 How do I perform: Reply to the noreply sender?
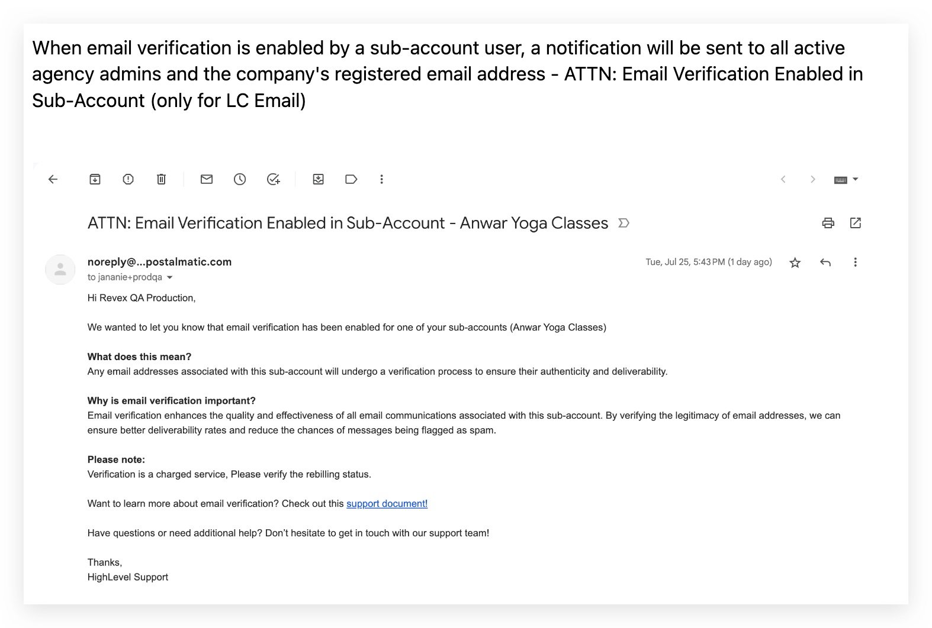point(825,263)
